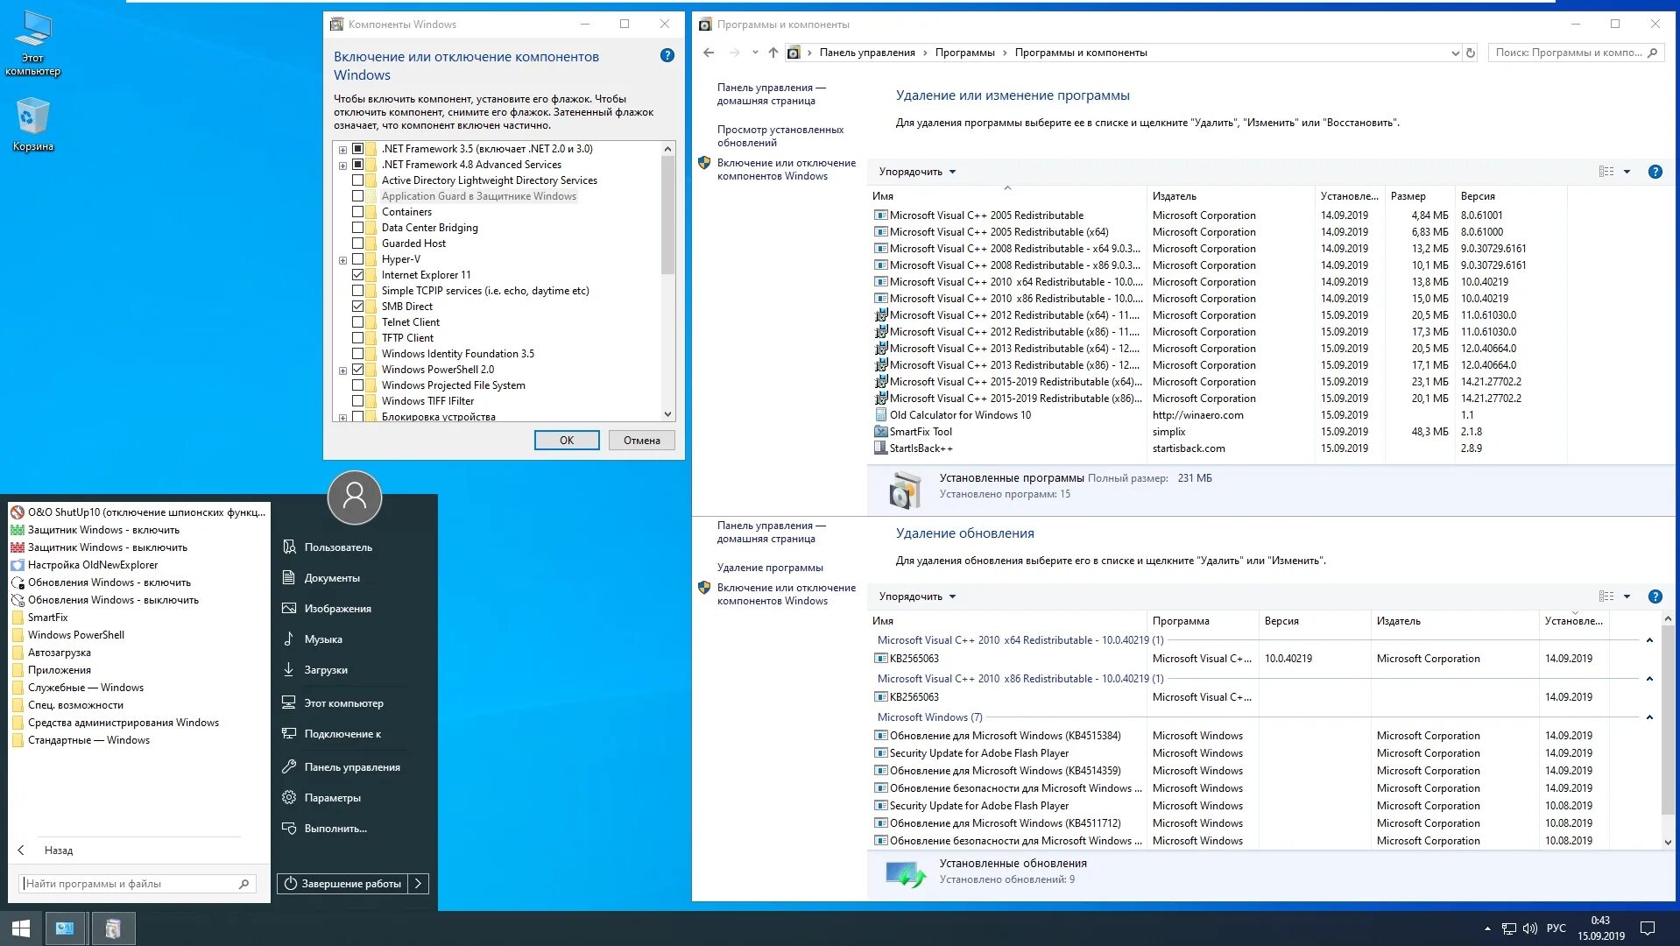Select StartIsBack++ program entry

click(x=921, y=448)
